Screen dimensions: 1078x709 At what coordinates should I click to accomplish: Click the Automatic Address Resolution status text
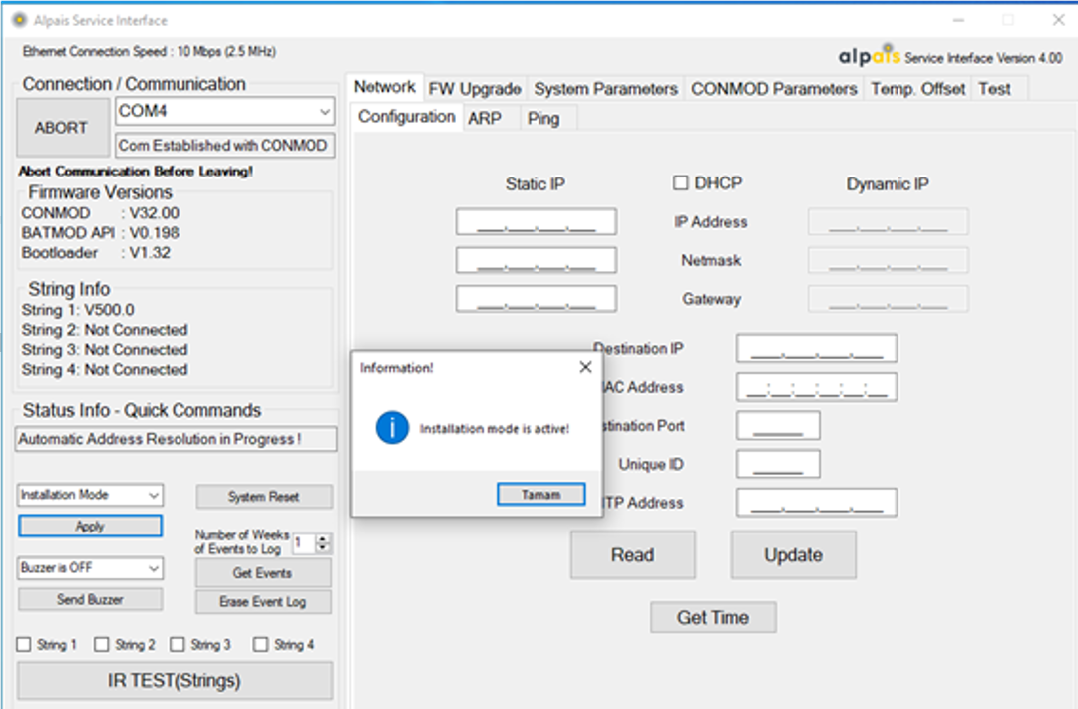(x=176, y=439)
